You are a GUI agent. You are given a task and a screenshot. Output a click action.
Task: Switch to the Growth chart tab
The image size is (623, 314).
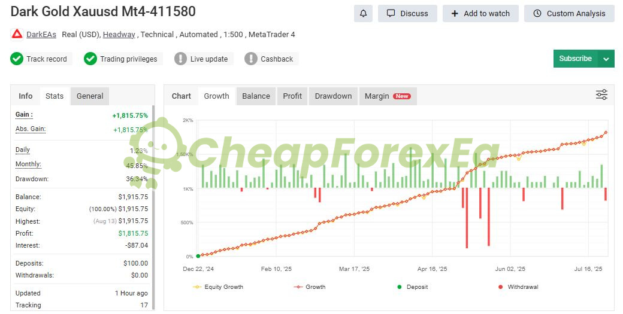point(216,96)
